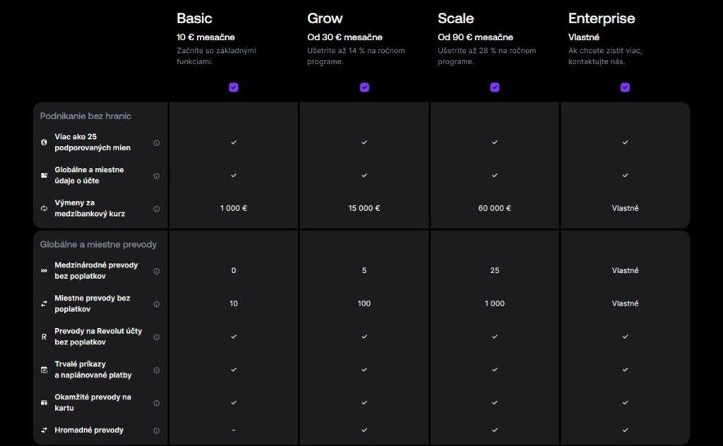Open info for 'Trvalé príkazy a naplánované platby'
723x446 pixels.
[157, 370]
